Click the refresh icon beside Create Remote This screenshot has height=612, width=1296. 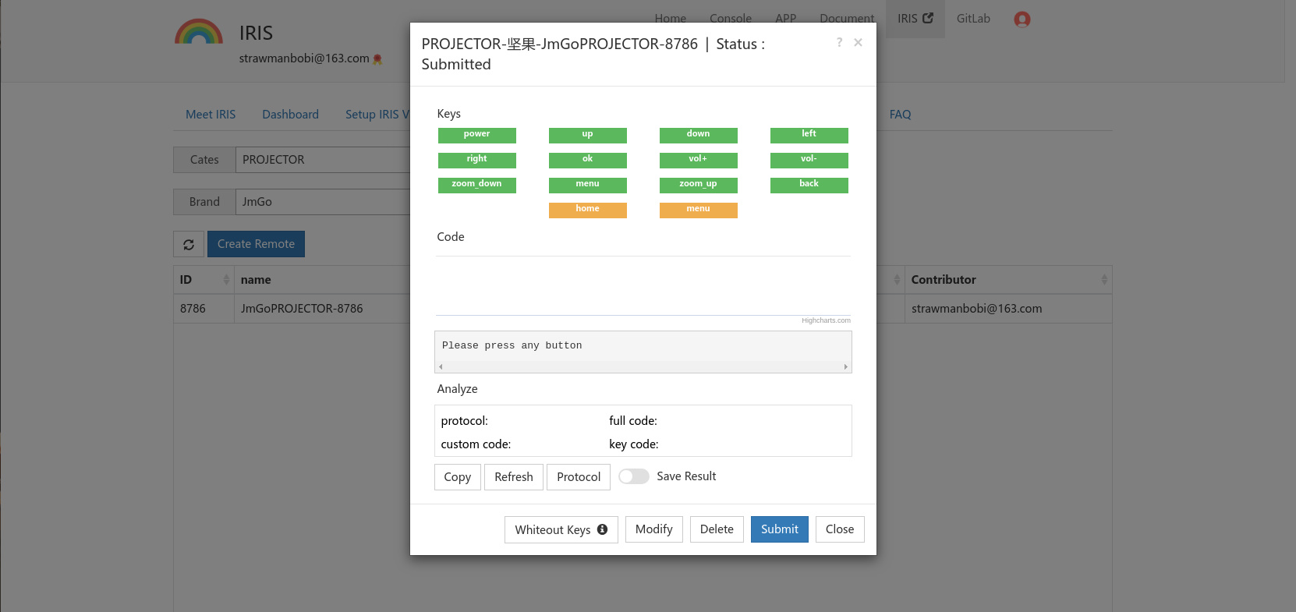(x=189, y=244)
